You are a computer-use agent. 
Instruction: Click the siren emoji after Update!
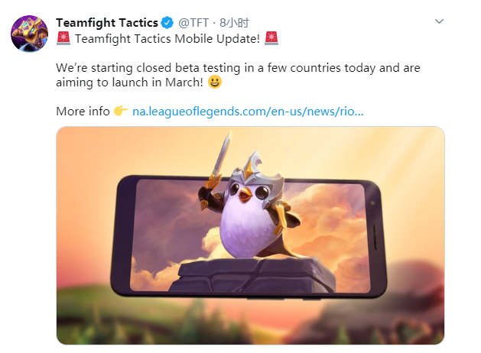(271, 38)
